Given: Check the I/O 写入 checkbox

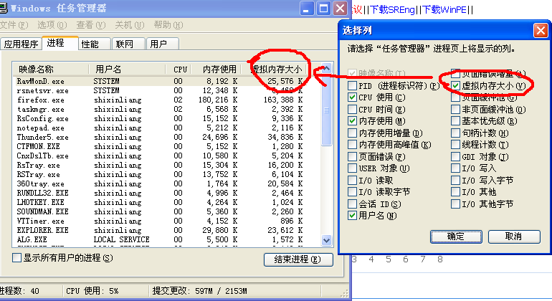Looking at the screenshot, I should click(455, 168).
